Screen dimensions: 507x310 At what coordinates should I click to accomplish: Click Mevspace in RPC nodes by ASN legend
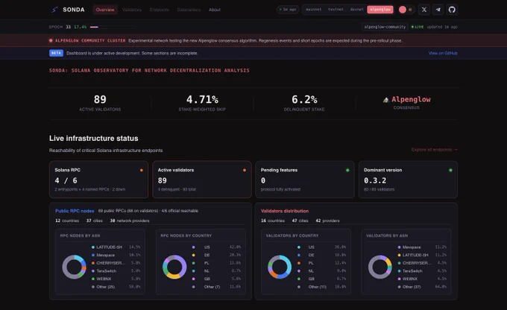(x=105, y=255)
